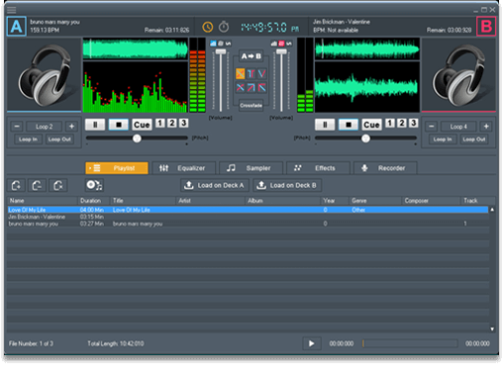This screenshot has width=503, height=374.
Task: Click Deck B wave-shaped icon above volume fader
Action: (289, 44)
